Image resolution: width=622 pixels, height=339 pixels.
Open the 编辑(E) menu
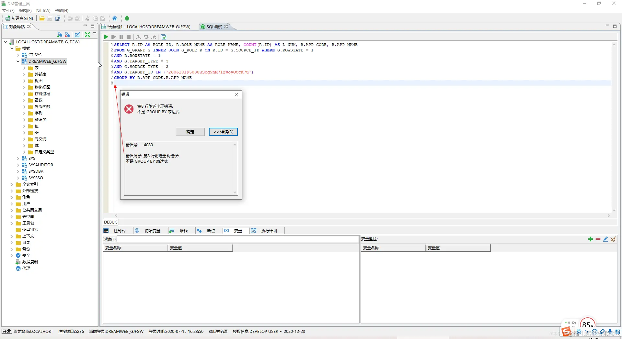25,10
